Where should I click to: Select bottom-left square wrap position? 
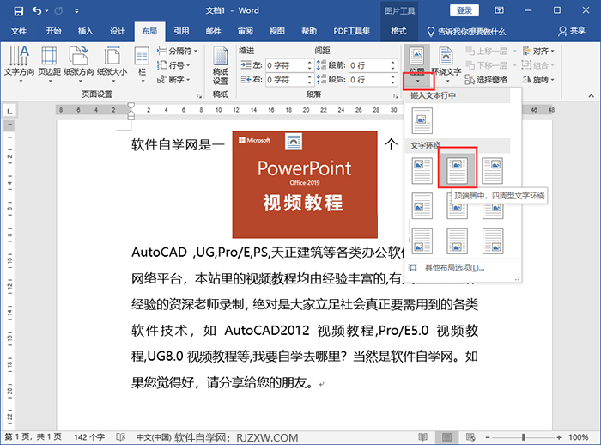pyautogui.click(x=422, y=241)
